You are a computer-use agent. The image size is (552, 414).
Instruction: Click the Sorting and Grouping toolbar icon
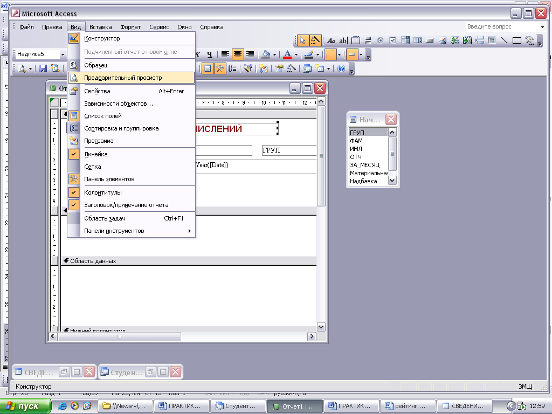(232, 68)
